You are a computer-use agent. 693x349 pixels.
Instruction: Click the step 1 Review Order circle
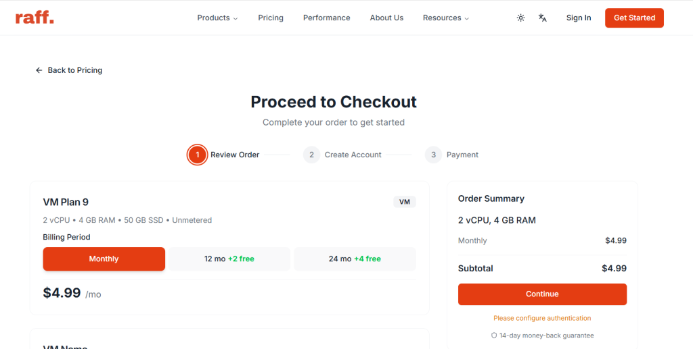(x=197, y=155)
